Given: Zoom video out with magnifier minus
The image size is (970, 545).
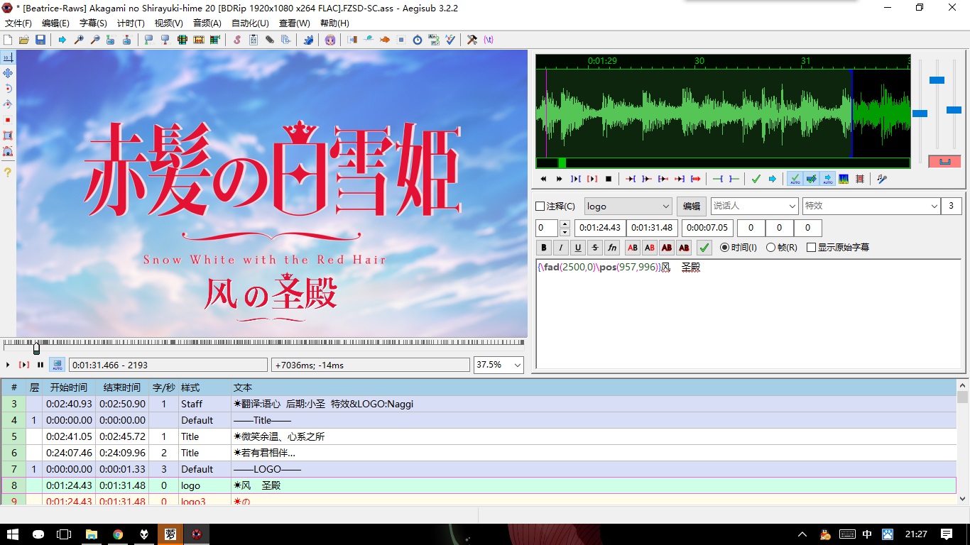Looking at the screenshot, I should pos(94,40).
